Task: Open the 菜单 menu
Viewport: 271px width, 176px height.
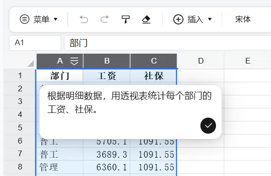Action: (x=39, y=19)
